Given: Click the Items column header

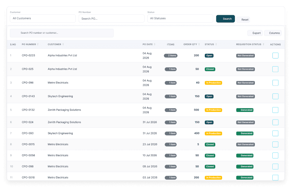Looking at the screenshot, I should 170,44.
